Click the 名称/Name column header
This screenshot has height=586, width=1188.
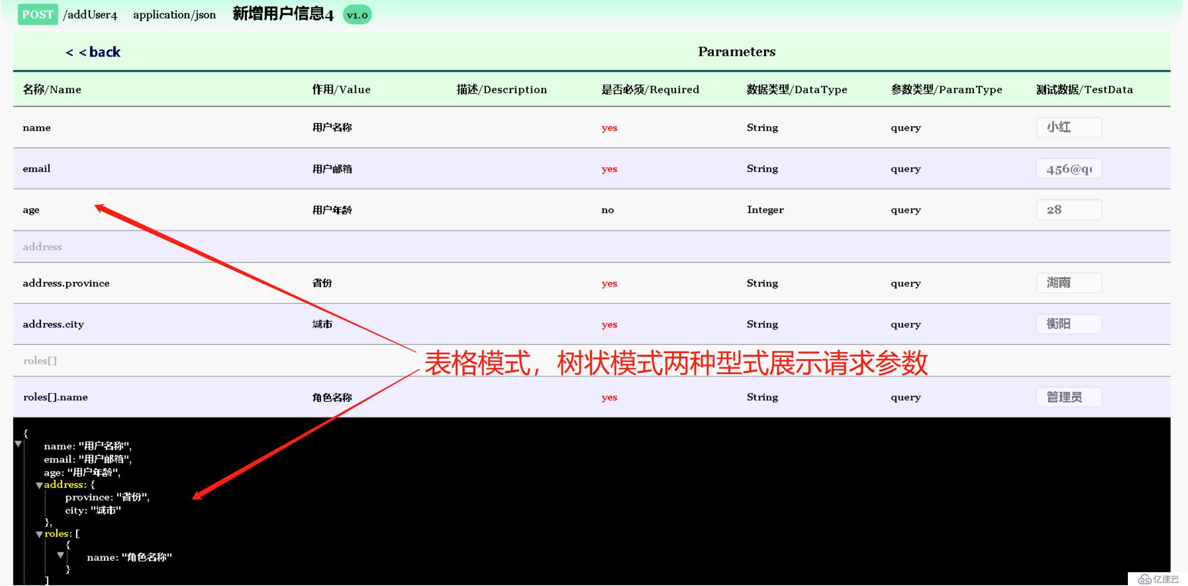[52, 89]
